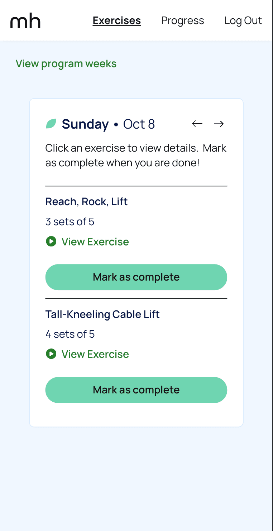Click the green leaf icon beside Sunday
Image resolution: width=273 pixels, height=531 pixels.
pos(51,124)
